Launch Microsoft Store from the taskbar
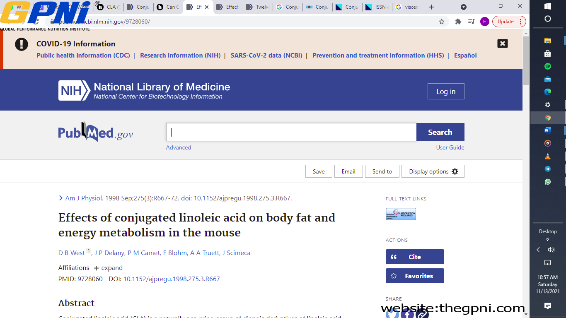 tap(548, 53)
